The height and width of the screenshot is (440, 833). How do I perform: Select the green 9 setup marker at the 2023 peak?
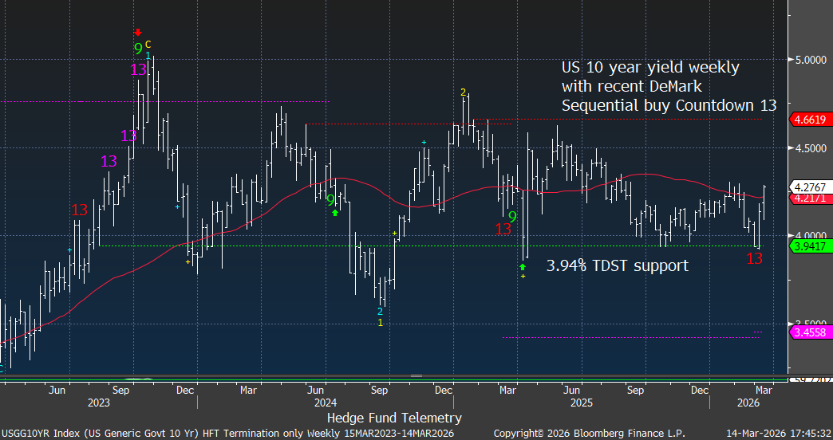pos(138,49)
